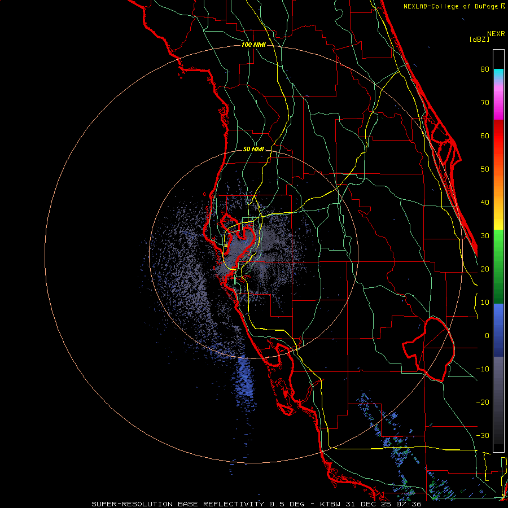Click the 60 dBZ scale value

[x=485, y=135]
